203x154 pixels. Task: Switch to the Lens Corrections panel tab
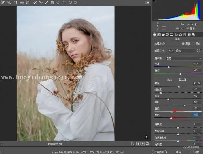[x=176, y=34]
